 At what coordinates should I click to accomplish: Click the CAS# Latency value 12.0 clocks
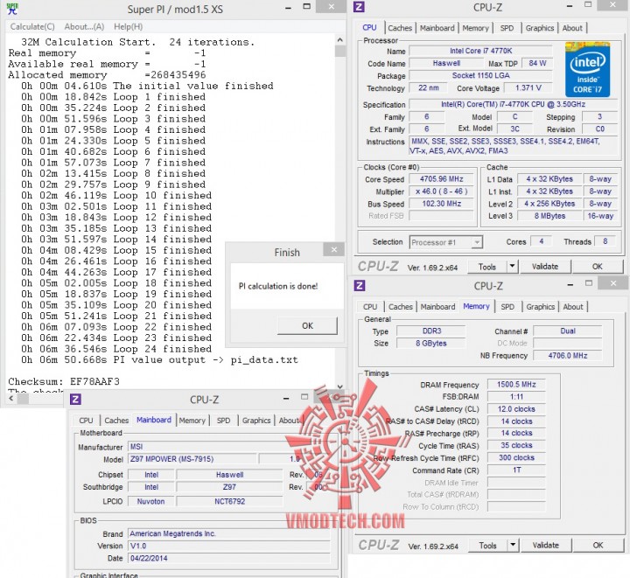(x=516, y=409)
